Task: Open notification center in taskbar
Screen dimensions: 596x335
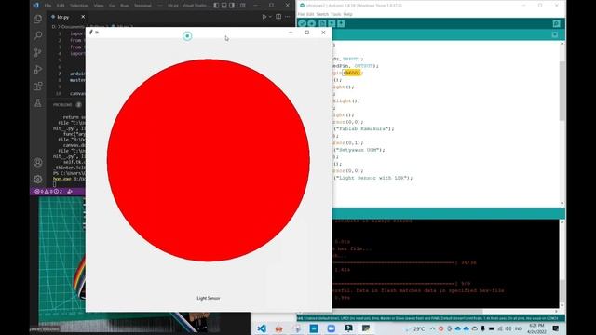Action: 555,328
